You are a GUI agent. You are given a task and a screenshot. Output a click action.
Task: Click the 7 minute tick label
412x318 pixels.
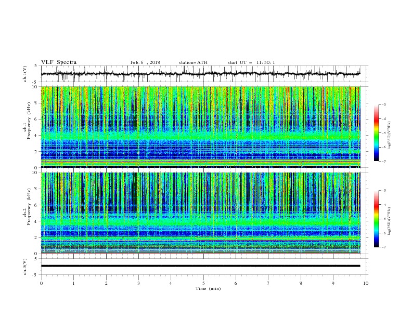coord(268,283)
